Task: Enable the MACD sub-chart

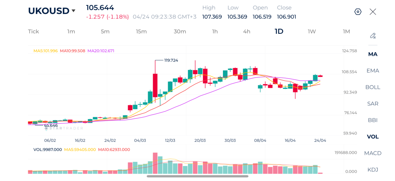Action: [373, 153]
